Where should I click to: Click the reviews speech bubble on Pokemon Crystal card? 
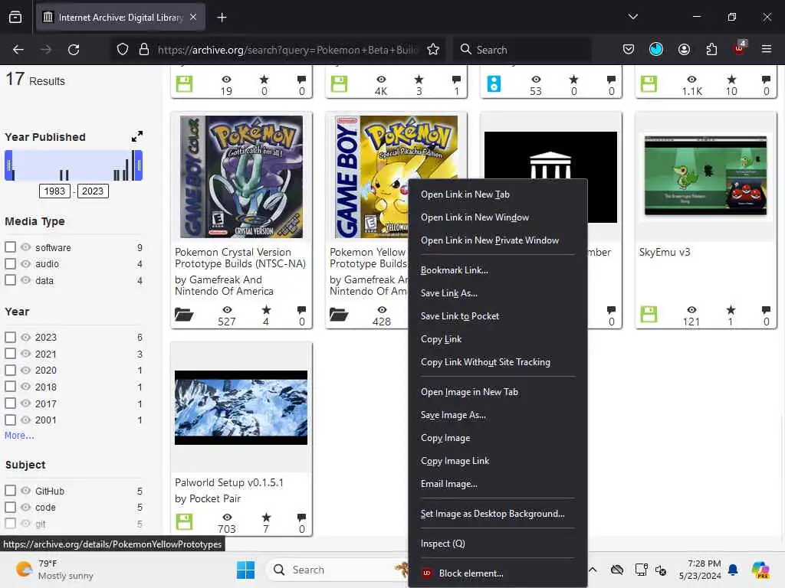pos(301,309)
